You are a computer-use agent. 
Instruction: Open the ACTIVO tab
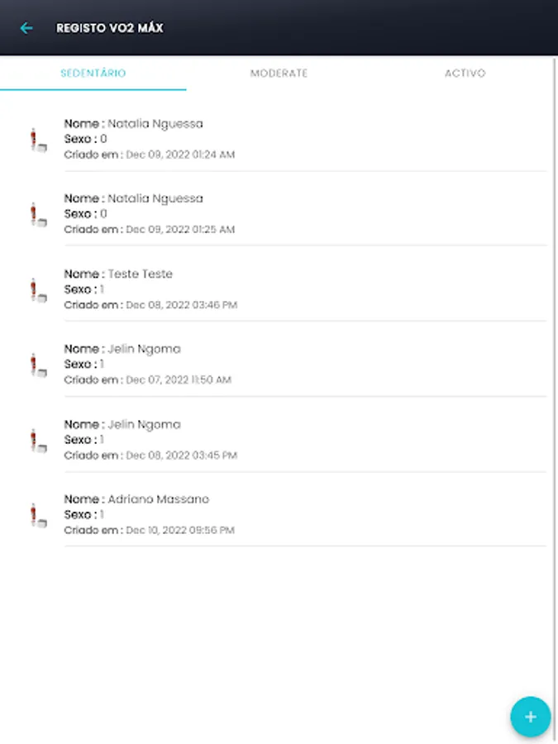[x=465, y=73]
